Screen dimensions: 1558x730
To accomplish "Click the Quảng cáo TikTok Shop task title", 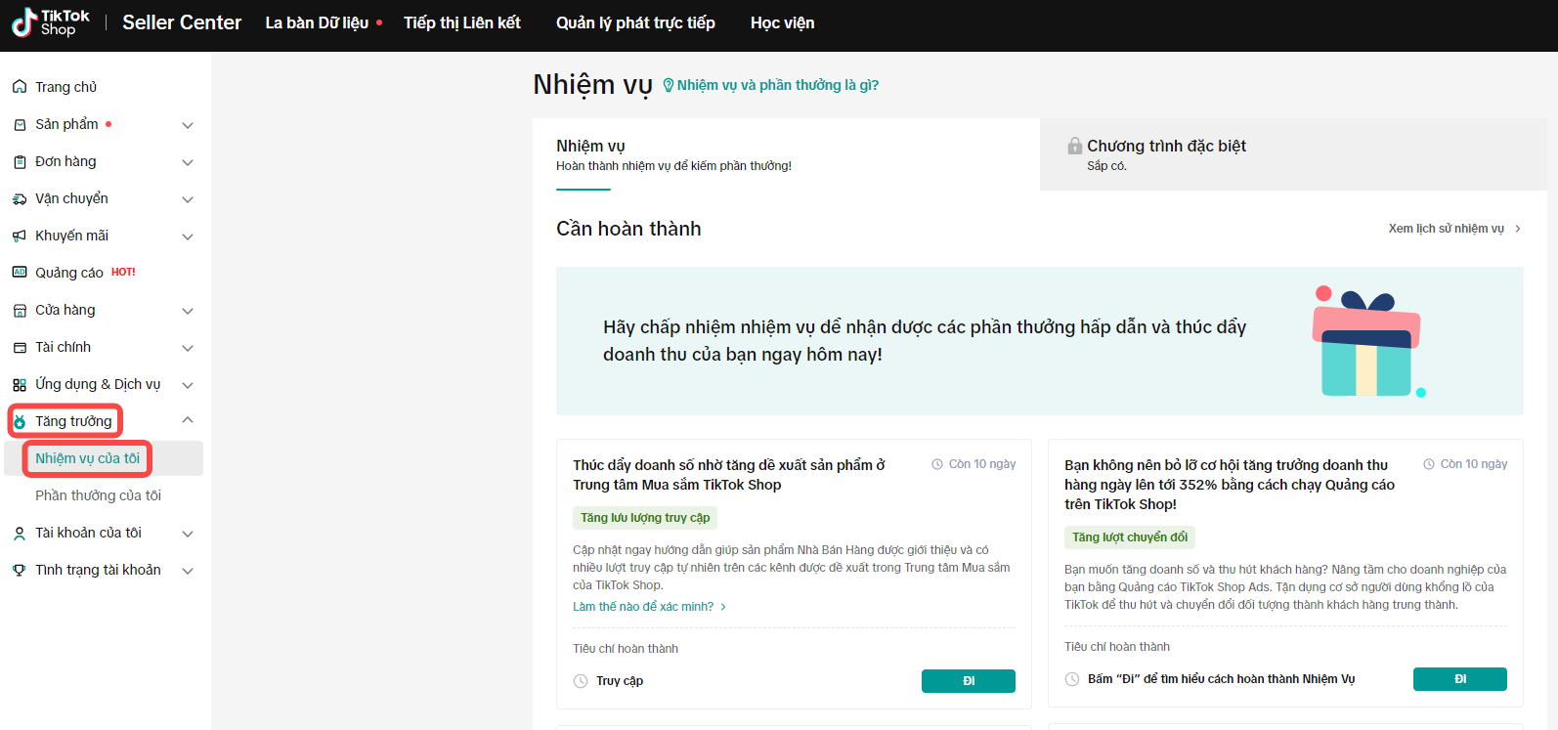I will (x=1230, y=485).
